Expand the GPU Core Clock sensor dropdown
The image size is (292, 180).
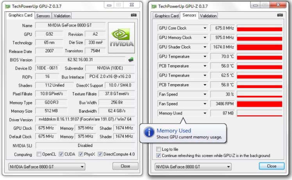tap(204, 28)
